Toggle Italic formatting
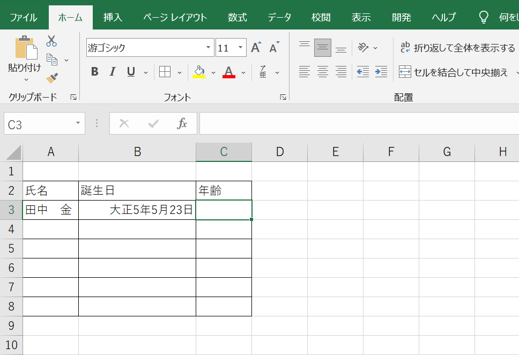The width and height of the screenshot is (519, 355). 113,72
